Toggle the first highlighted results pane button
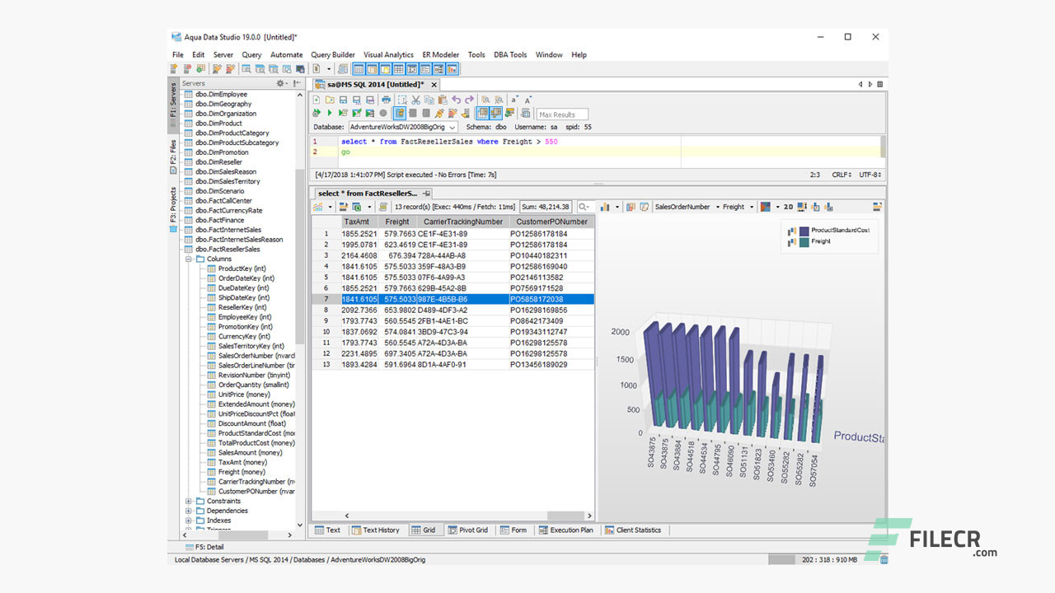This screenshot has height=593, width=1055. pyautogui.click(x=483, y=113)
